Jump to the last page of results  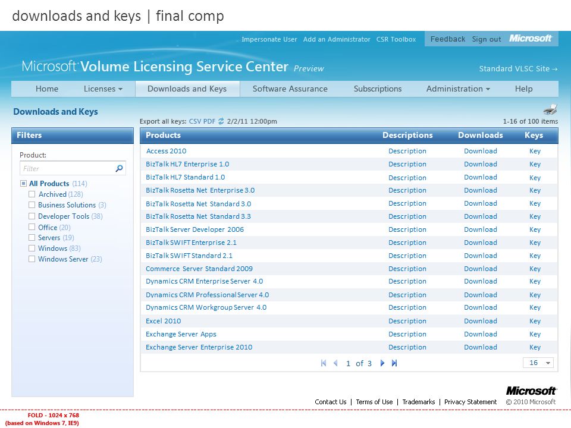click(x=394, y=363)
